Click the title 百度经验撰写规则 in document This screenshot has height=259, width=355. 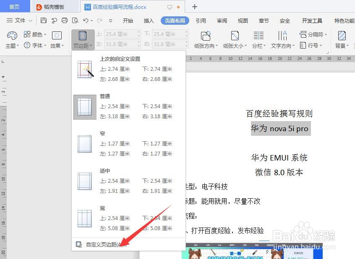click(x=279, y=114)
